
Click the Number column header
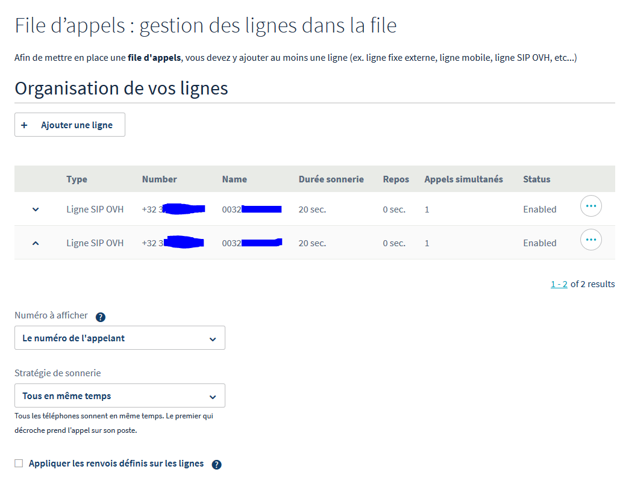[159, 179]
